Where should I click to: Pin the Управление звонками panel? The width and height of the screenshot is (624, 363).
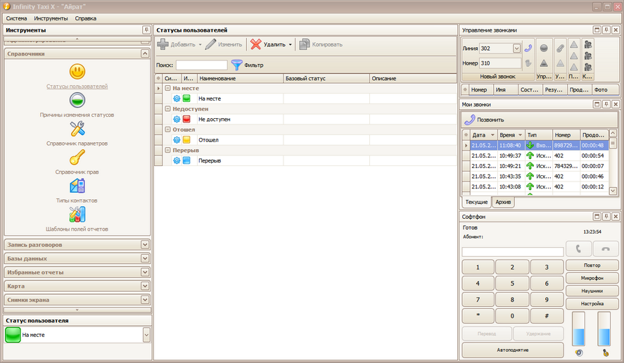coord(606,30)
